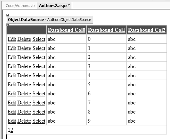Sort by the Databound Col0 header
170x139 pixels.
[67, 30]
